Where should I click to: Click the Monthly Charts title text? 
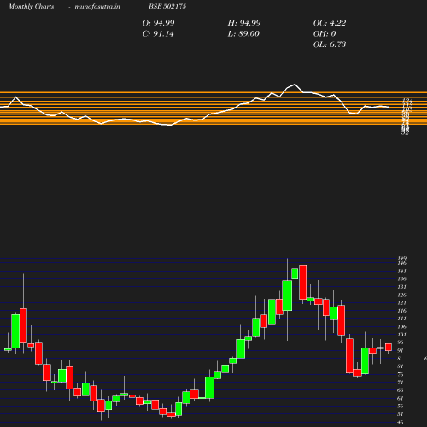(31, 6)
